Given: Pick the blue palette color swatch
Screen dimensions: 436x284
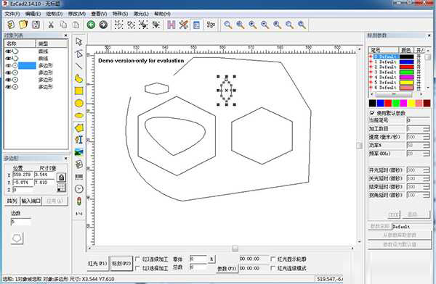Looking at the screenshot, I should click(380, 103).
